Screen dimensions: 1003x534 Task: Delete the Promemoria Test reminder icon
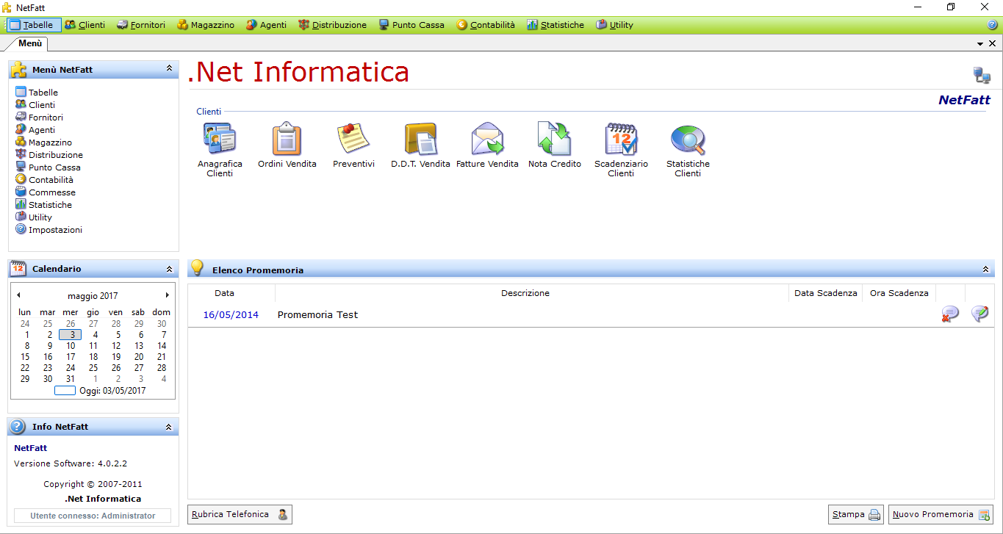coord(950,314)
